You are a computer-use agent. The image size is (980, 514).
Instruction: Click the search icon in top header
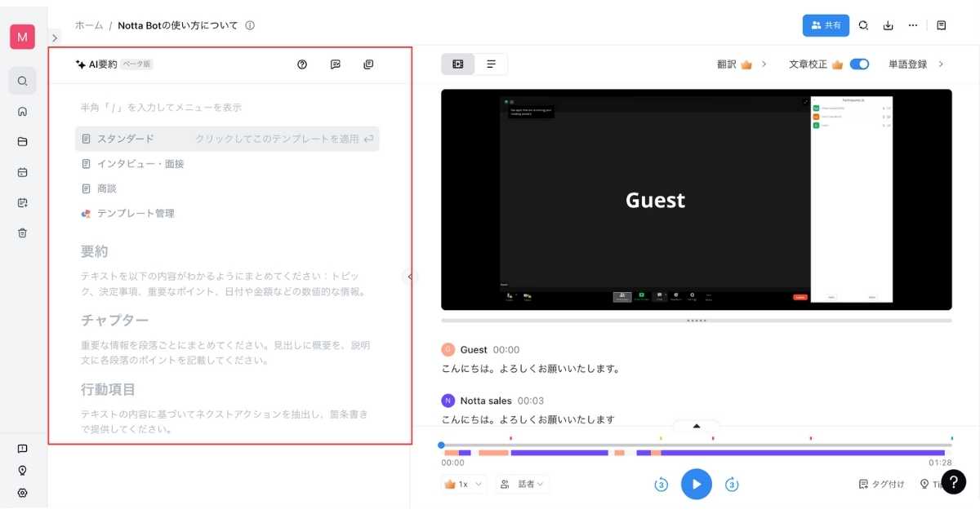[863, 25]
